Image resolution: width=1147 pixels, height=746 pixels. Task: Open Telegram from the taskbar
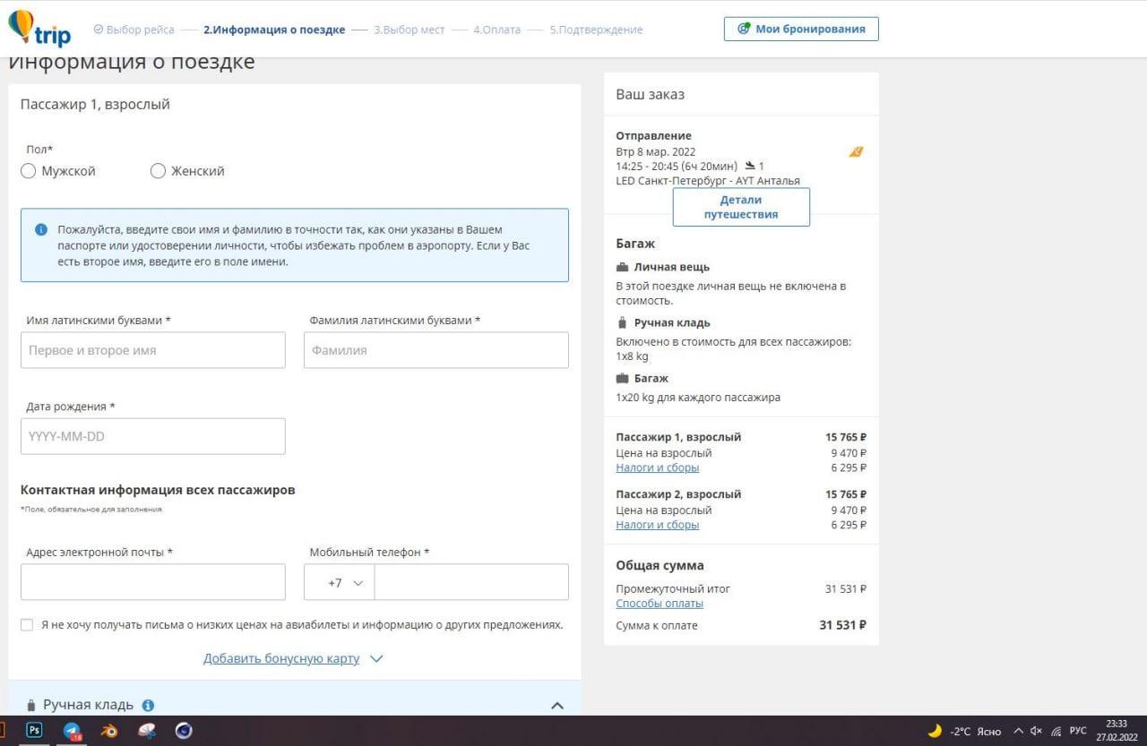72,731
